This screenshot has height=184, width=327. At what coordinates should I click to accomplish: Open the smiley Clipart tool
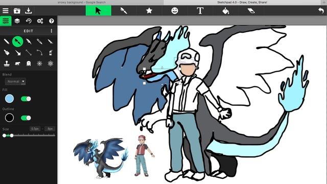tap(175, 11)
